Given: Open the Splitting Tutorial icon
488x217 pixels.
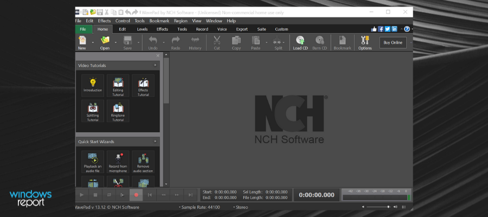Looking at the screenshot, I should point(92,111).
